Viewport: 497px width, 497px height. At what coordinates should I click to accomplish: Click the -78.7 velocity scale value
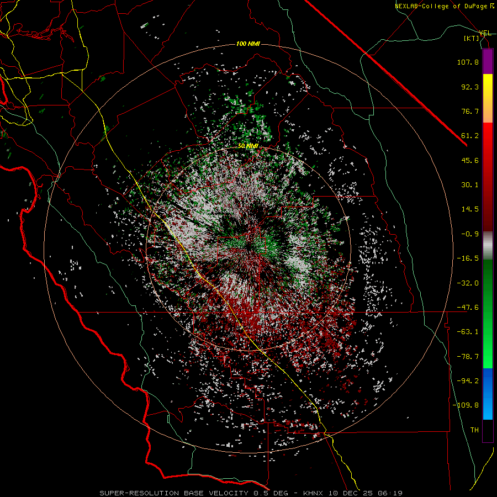tap(468, 357)
